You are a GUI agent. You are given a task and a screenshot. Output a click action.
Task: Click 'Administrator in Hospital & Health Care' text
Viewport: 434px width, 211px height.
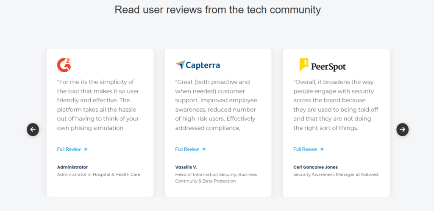click(98, 174)
